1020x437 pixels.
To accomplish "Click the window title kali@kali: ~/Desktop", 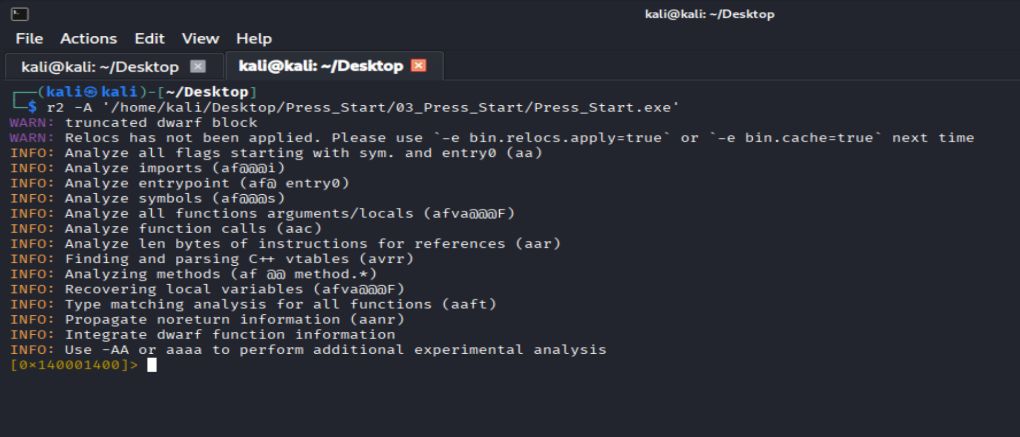I will pos(709,14).
